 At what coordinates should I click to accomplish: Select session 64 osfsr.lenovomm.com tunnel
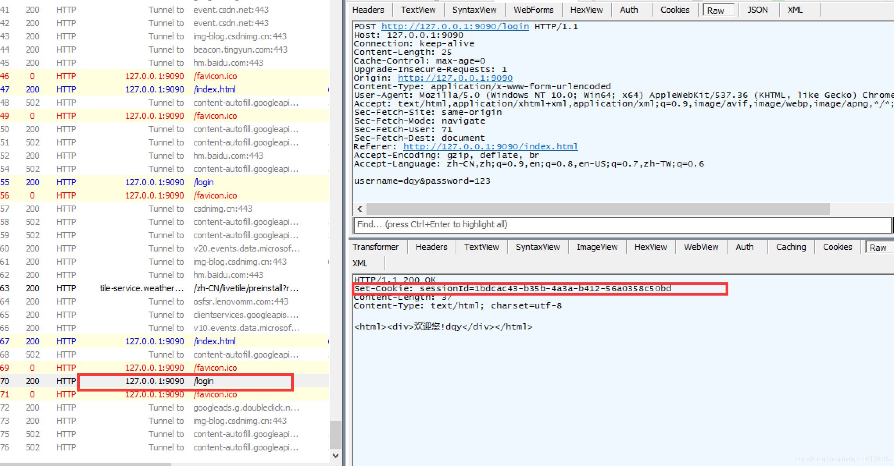(164, 301)
